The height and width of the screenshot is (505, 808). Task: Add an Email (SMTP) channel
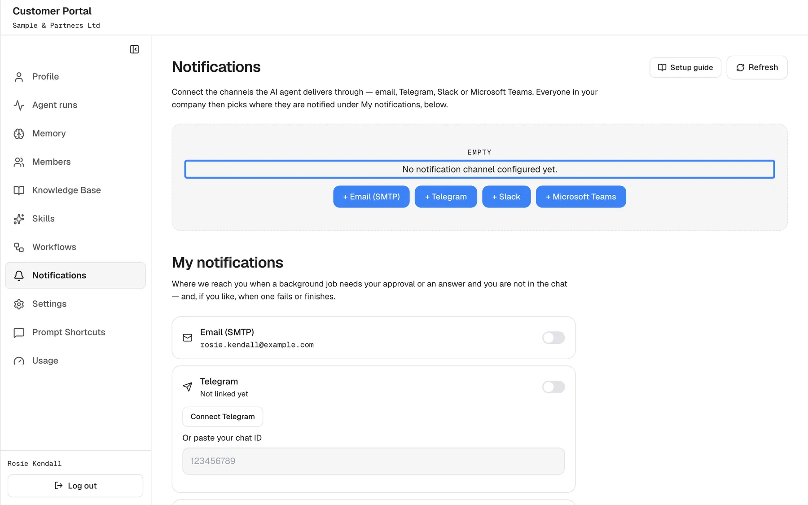pyautogui.click(x=371, y=197)
